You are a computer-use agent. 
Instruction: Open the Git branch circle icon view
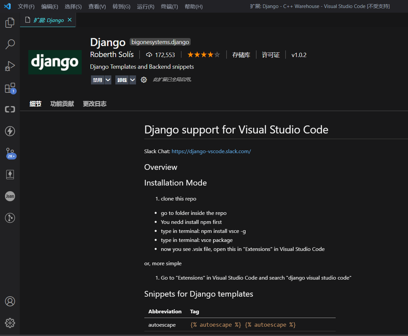click(10, 218)
